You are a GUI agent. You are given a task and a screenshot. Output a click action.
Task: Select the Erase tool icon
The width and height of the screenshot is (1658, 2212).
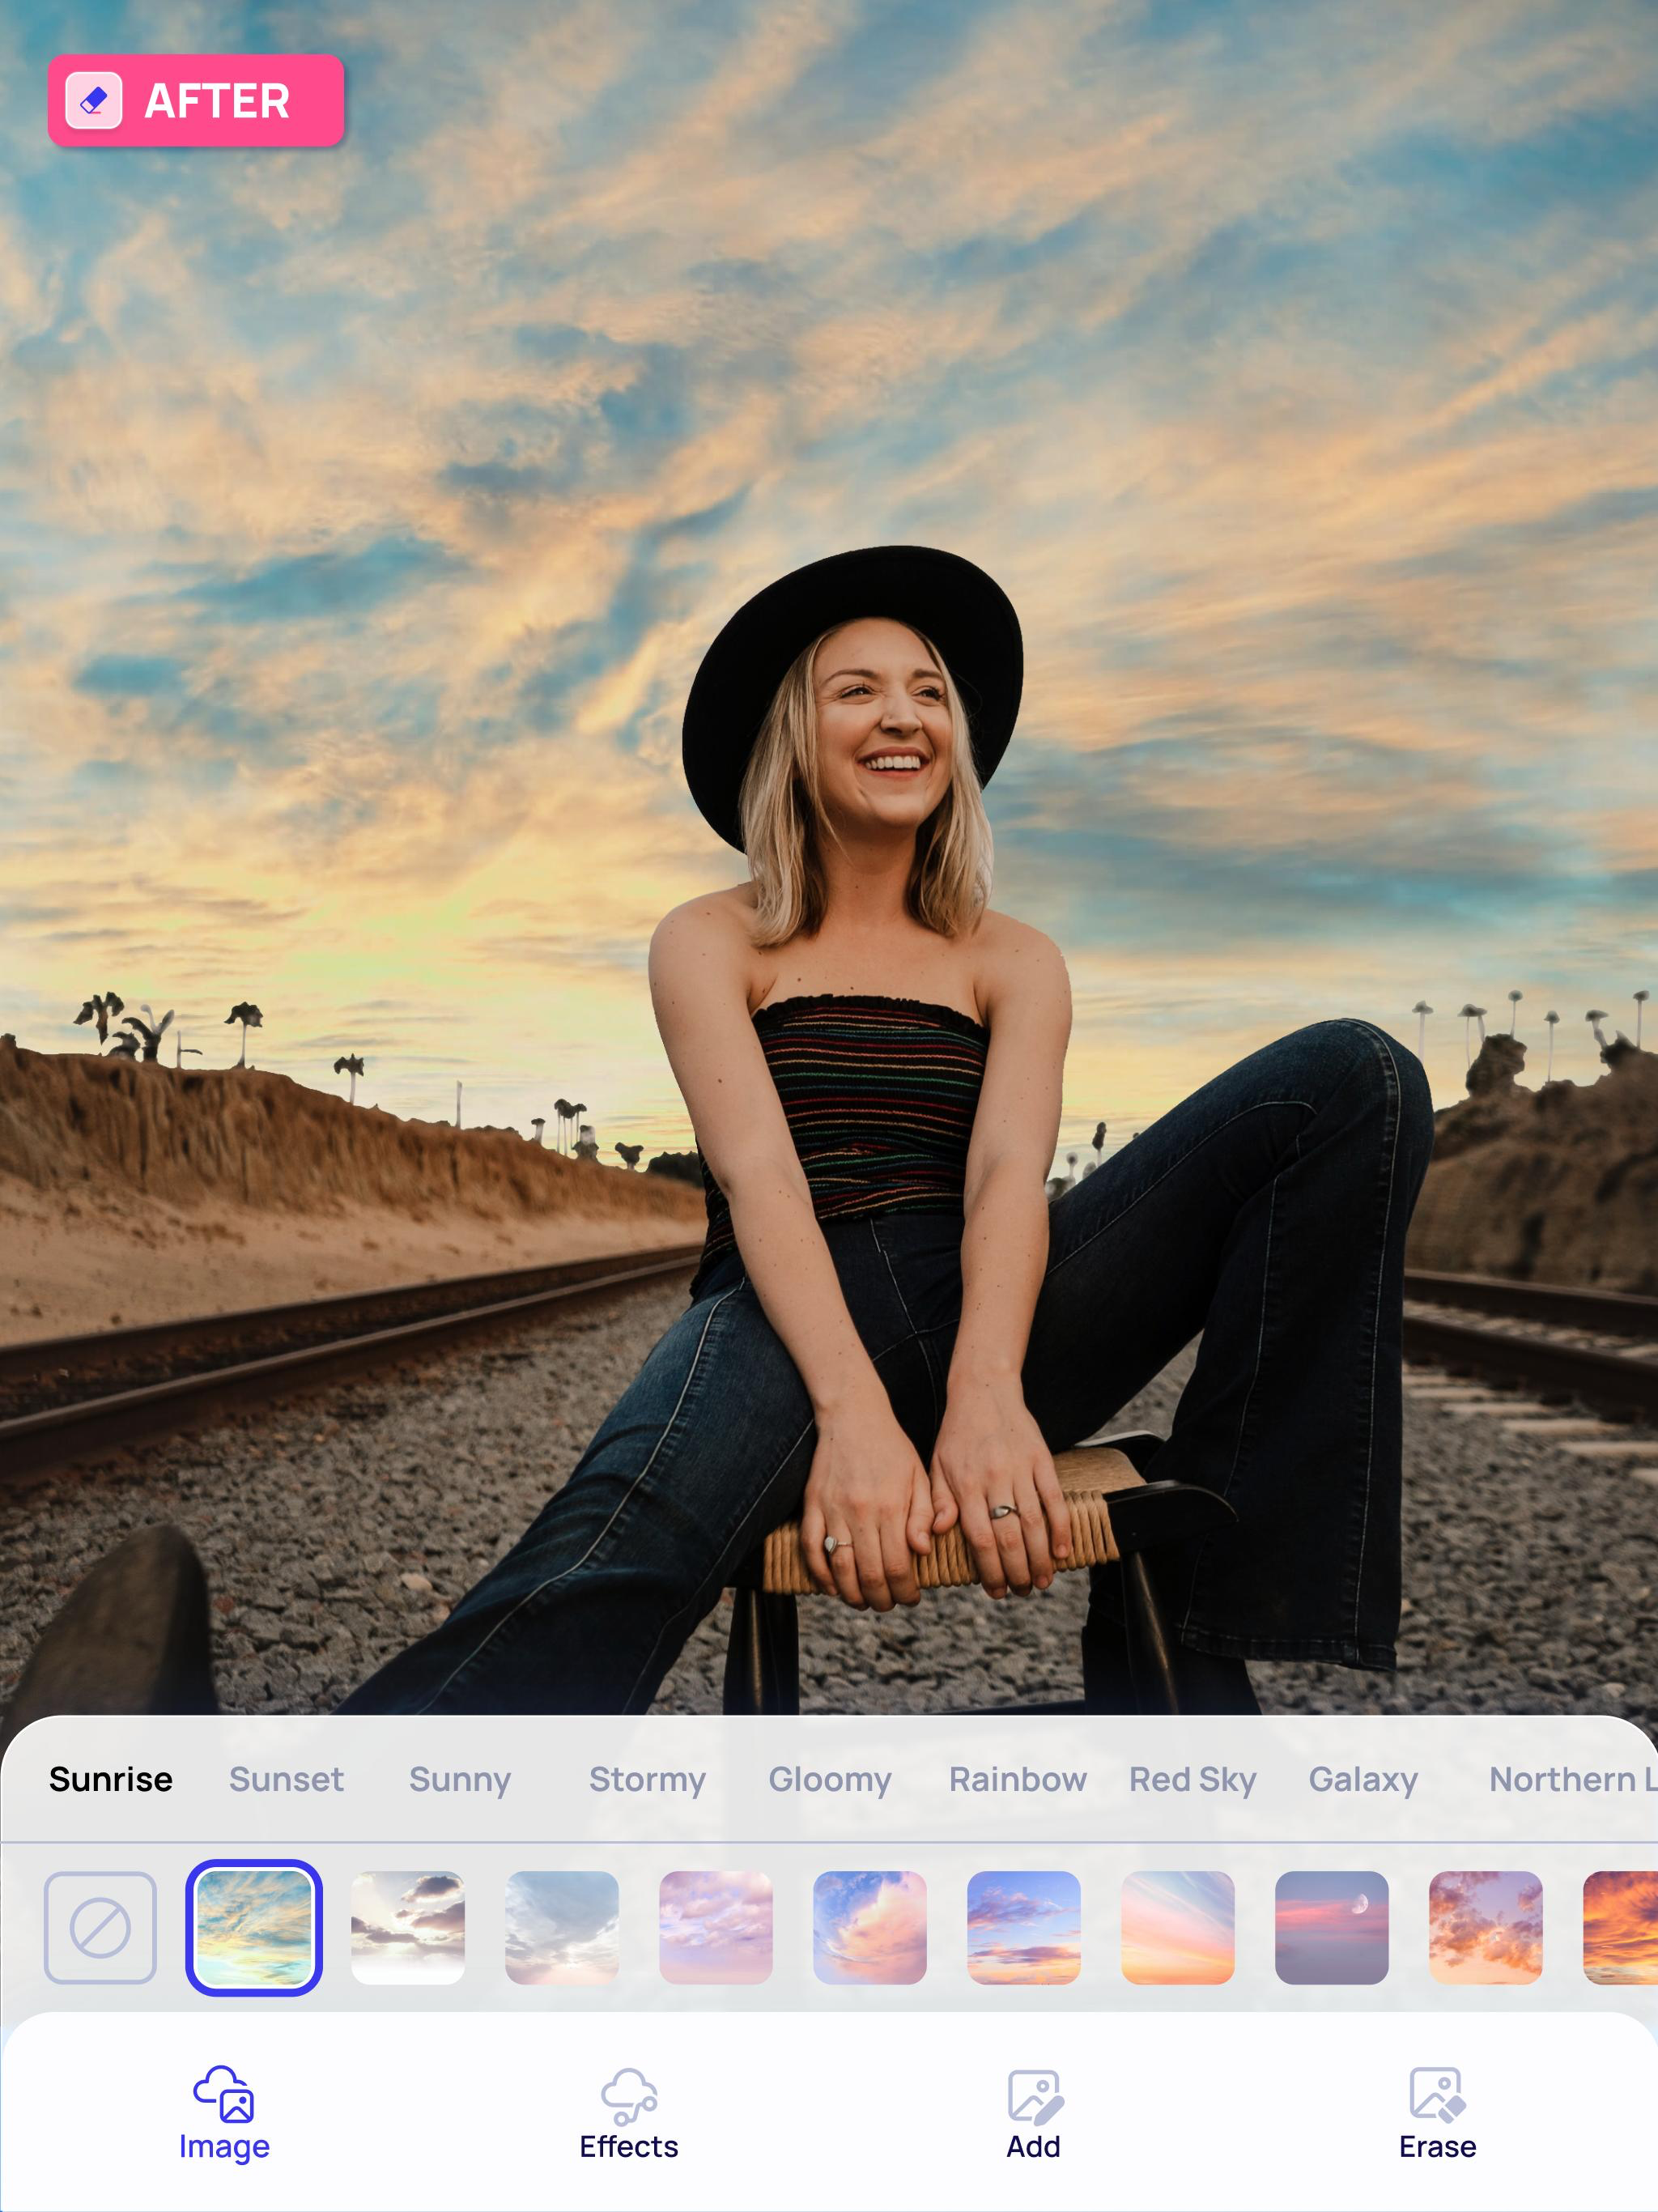(x=1437, y=2094)
